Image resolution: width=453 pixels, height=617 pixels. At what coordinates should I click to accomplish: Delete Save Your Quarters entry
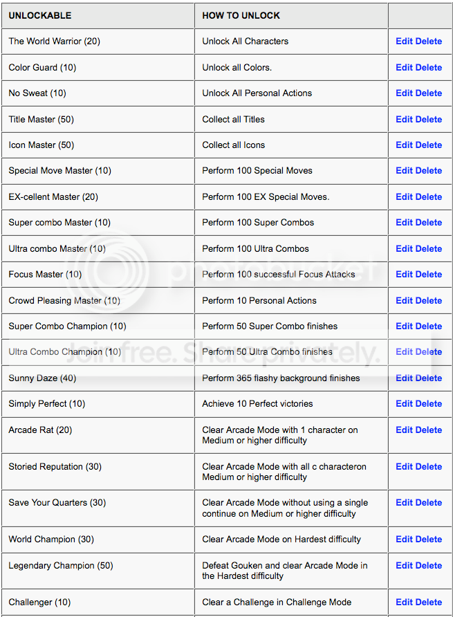click(x=429, y=502)
